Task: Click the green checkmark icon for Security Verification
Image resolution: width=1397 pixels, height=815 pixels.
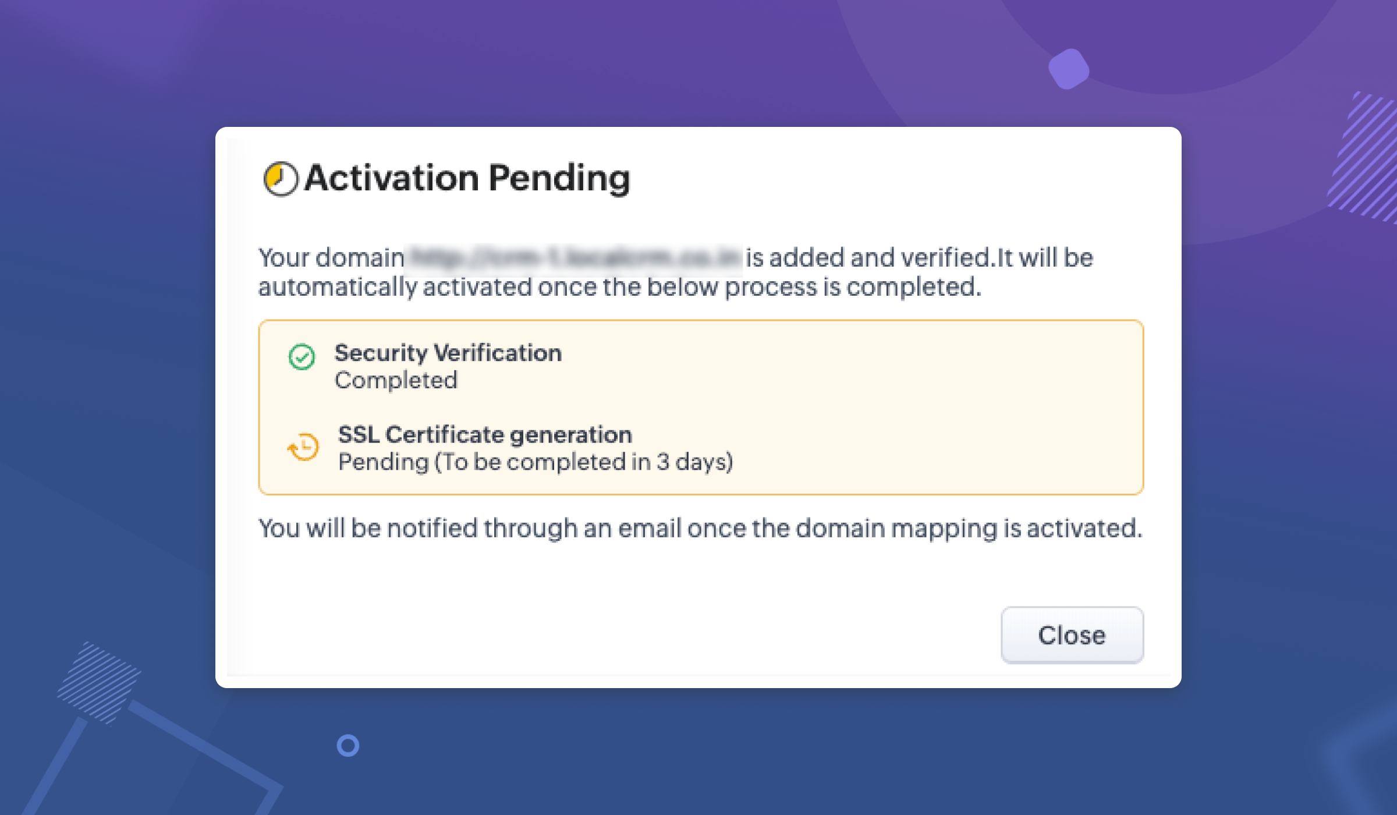Action: 302,357
